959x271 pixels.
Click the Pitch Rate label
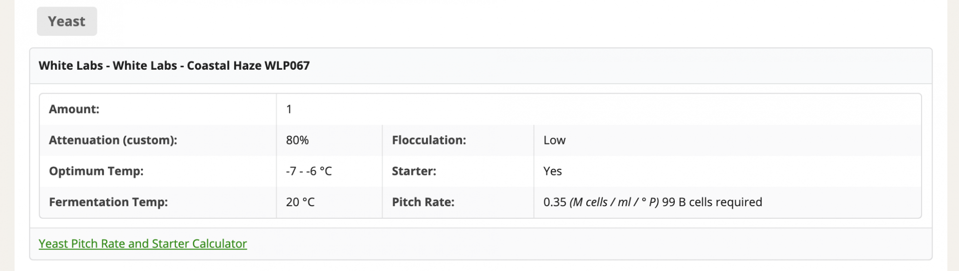(423, 202)
